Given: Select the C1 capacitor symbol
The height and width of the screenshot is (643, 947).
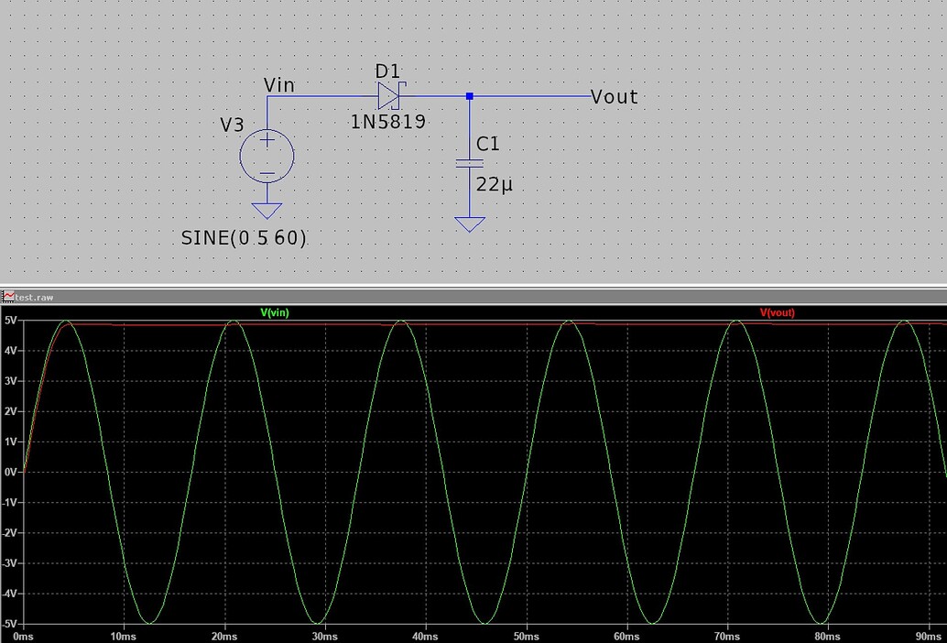Looking at the screenshot, I should [470, 164].
